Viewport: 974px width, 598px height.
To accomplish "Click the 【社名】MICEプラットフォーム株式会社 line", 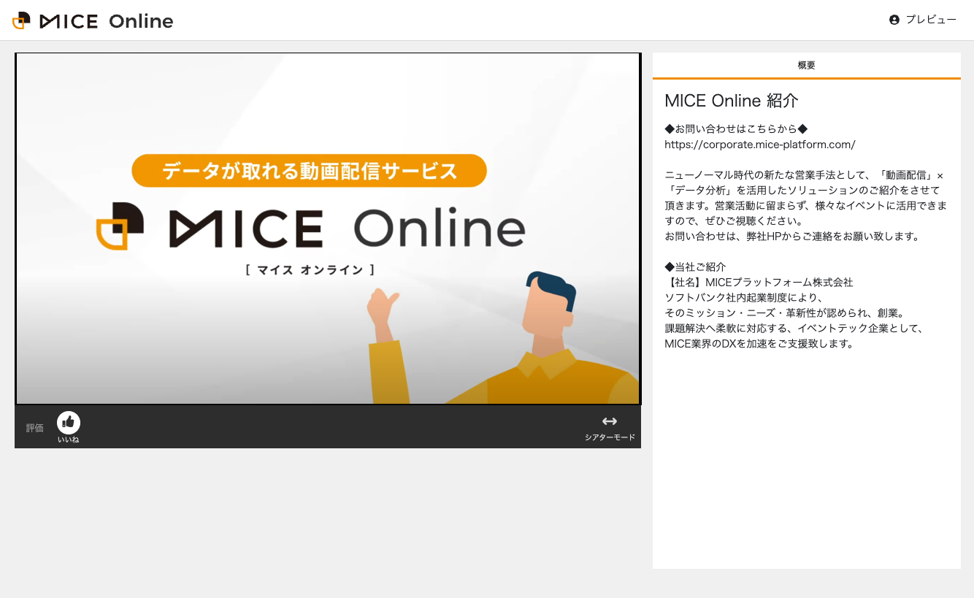I will pyautogui.click(x=759, y=282).
